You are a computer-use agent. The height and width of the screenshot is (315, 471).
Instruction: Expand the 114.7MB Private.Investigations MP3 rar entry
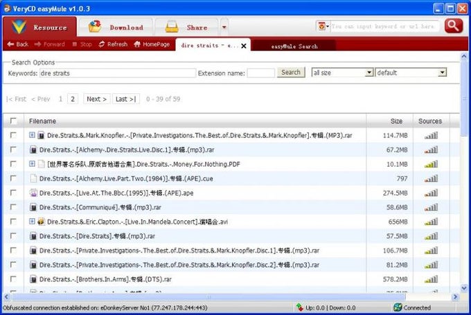click(x=32, y=135)
